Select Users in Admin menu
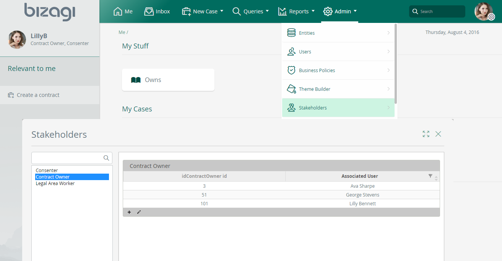The width and height of the screenshot is (502, 261). (338, 52)
